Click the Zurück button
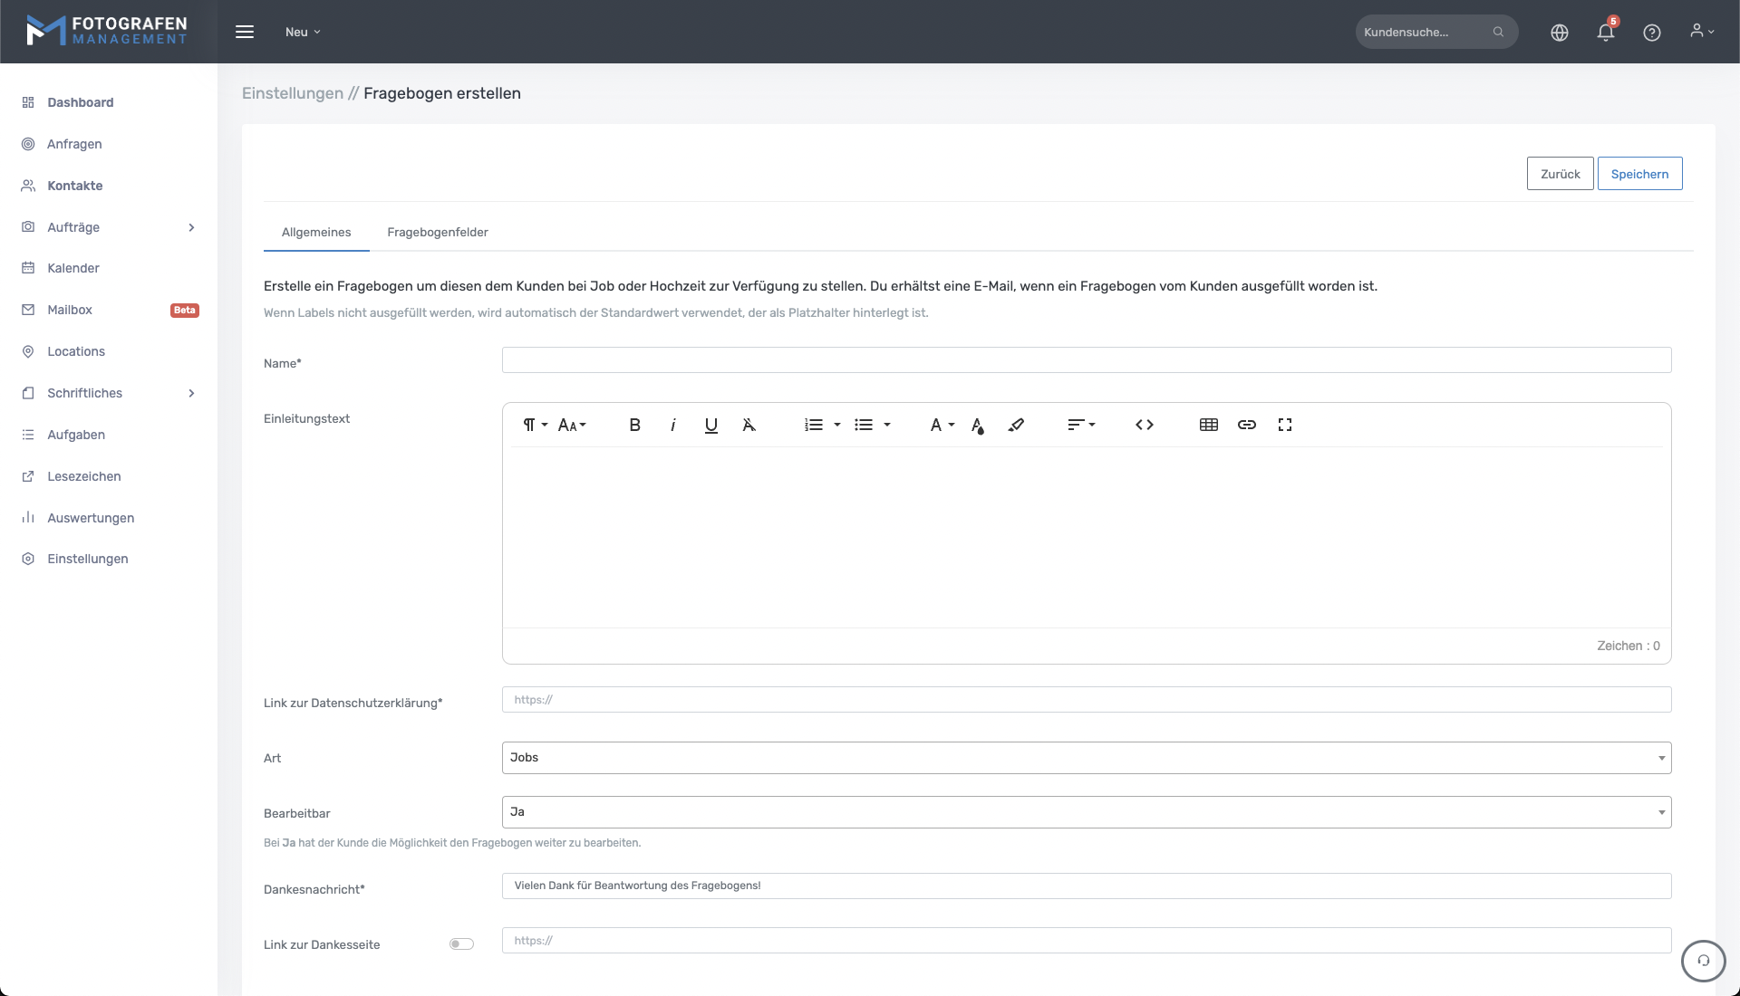 click(1559, 174)
